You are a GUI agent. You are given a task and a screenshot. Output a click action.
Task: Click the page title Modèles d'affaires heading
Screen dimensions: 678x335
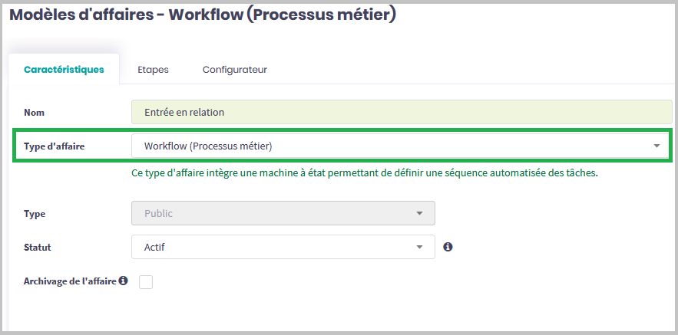(x=203, y=15)
